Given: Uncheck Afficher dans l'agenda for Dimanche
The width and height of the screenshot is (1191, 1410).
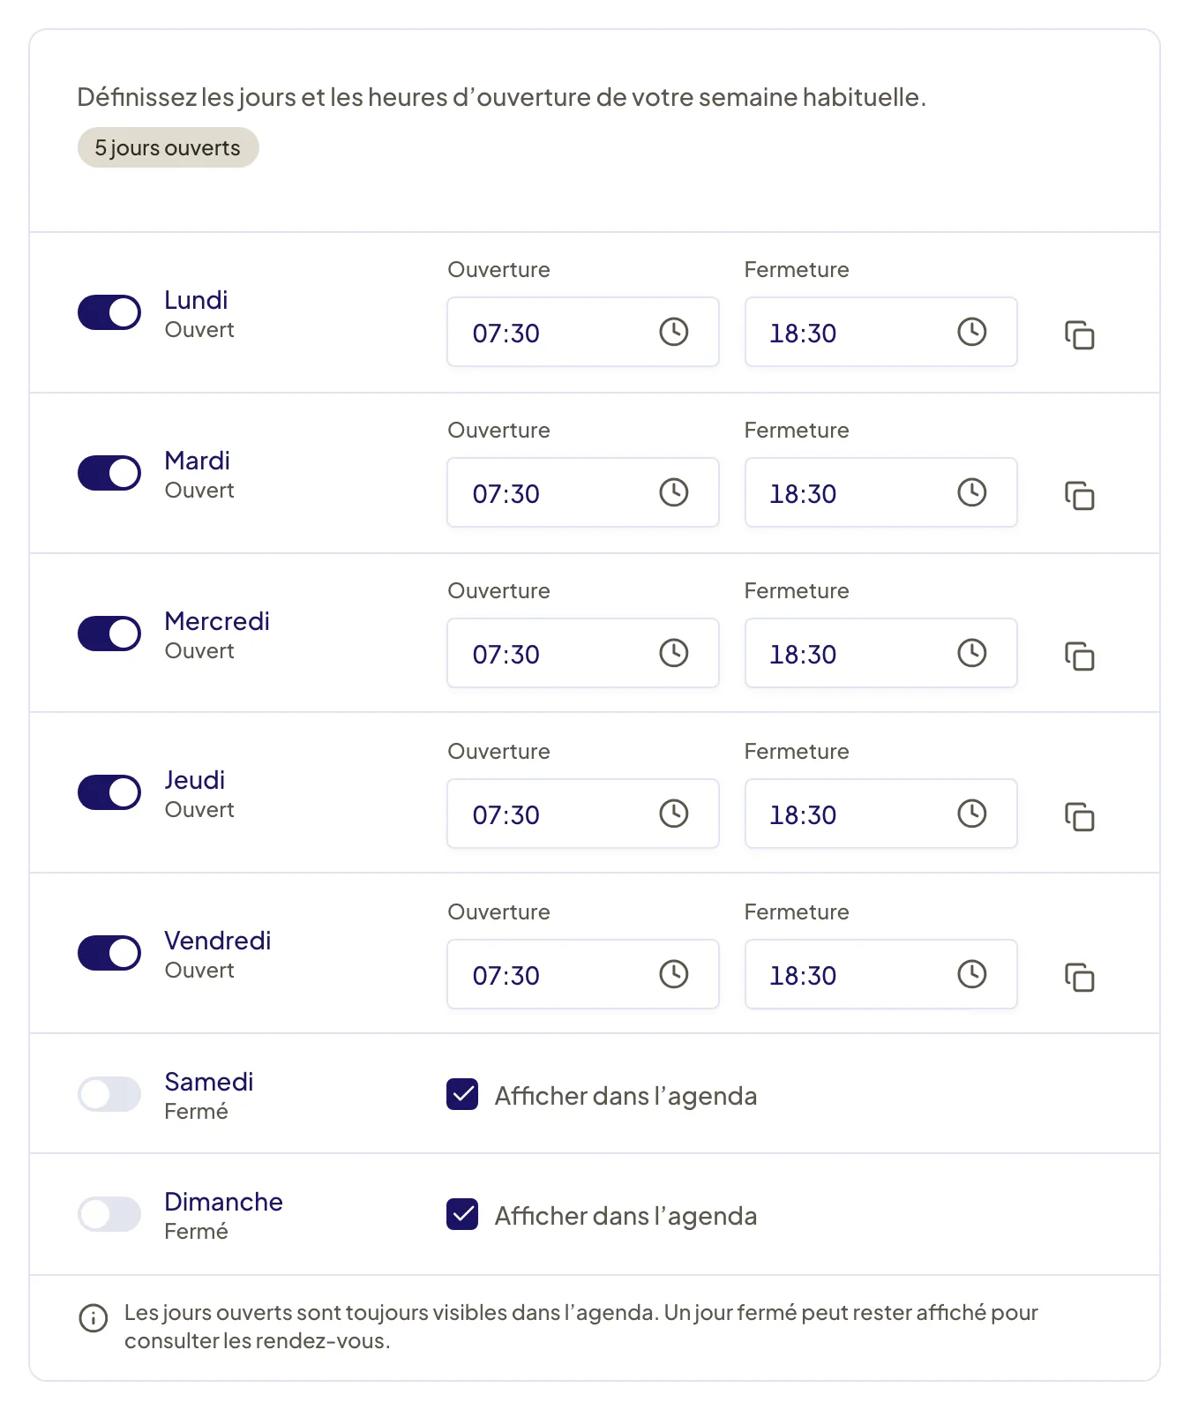Looking at the screenshot, I should (x=462, y=1214).
